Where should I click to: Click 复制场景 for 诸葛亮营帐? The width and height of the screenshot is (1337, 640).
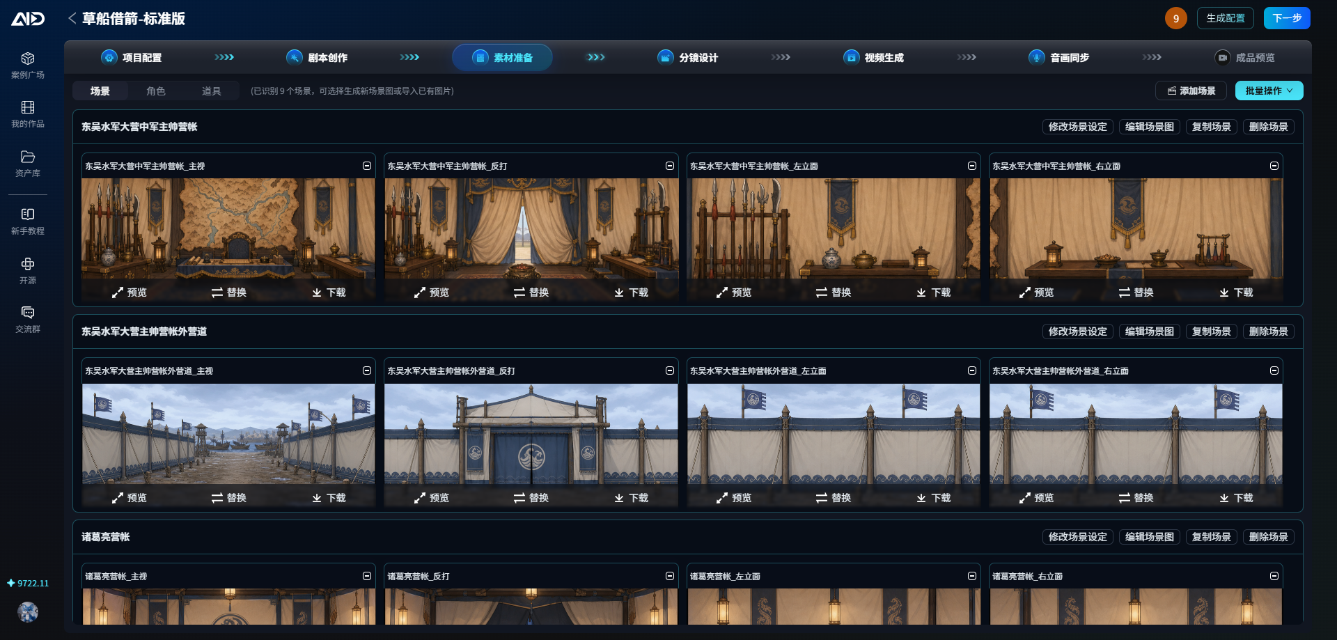click(1212, 537)
